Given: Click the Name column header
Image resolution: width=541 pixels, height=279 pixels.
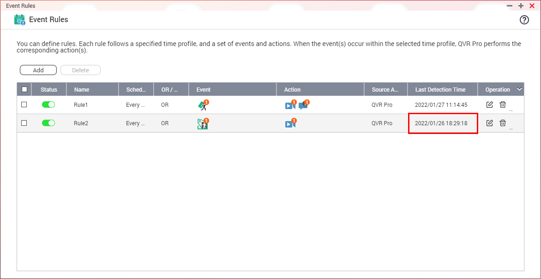Looking at the screenshot, I should pos(82,90).
